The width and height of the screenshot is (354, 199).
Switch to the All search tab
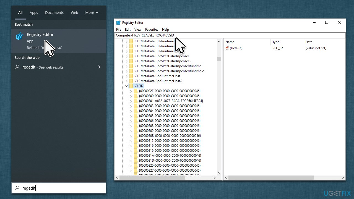pos(20,13)
